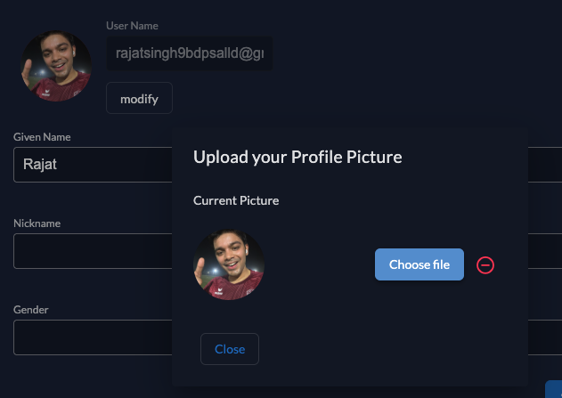Viewport: 562px width, 398px height.
Task: Click the Upload your Profile Picture heading
Action: pyautogui.click(x=297, y=158)
